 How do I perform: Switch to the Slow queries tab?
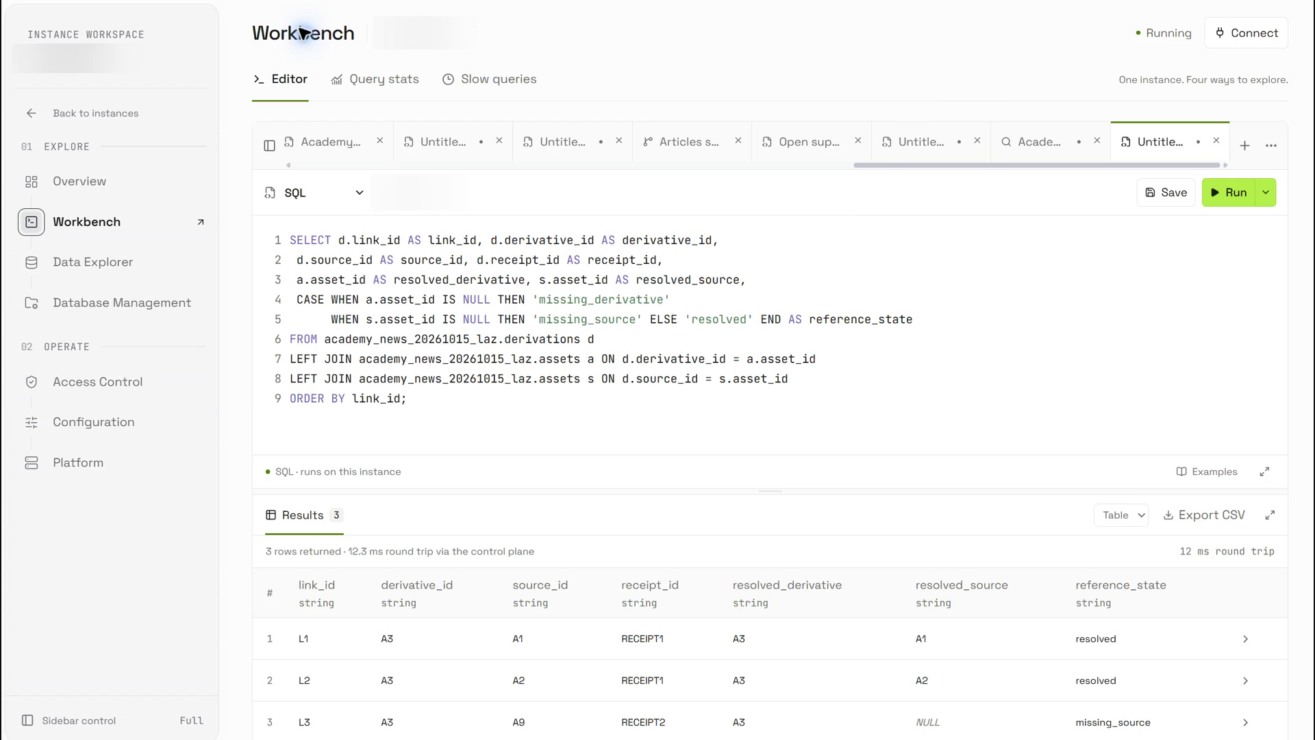click(489, 79)
